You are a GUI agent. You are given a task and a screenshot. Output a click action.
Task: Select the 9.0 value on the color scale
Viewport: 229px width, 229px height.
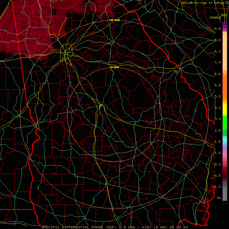[x=218, y=40]
